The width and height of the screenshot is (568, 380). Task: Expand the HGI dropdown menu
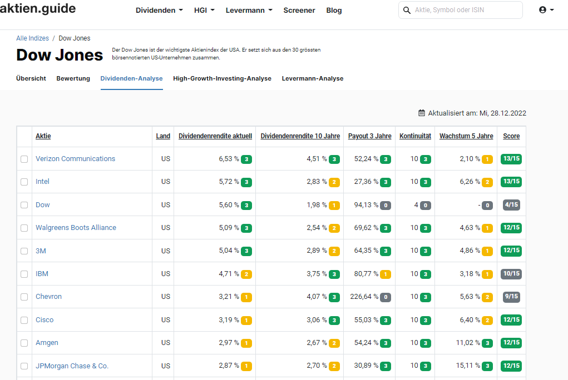[x=204, y=10]
